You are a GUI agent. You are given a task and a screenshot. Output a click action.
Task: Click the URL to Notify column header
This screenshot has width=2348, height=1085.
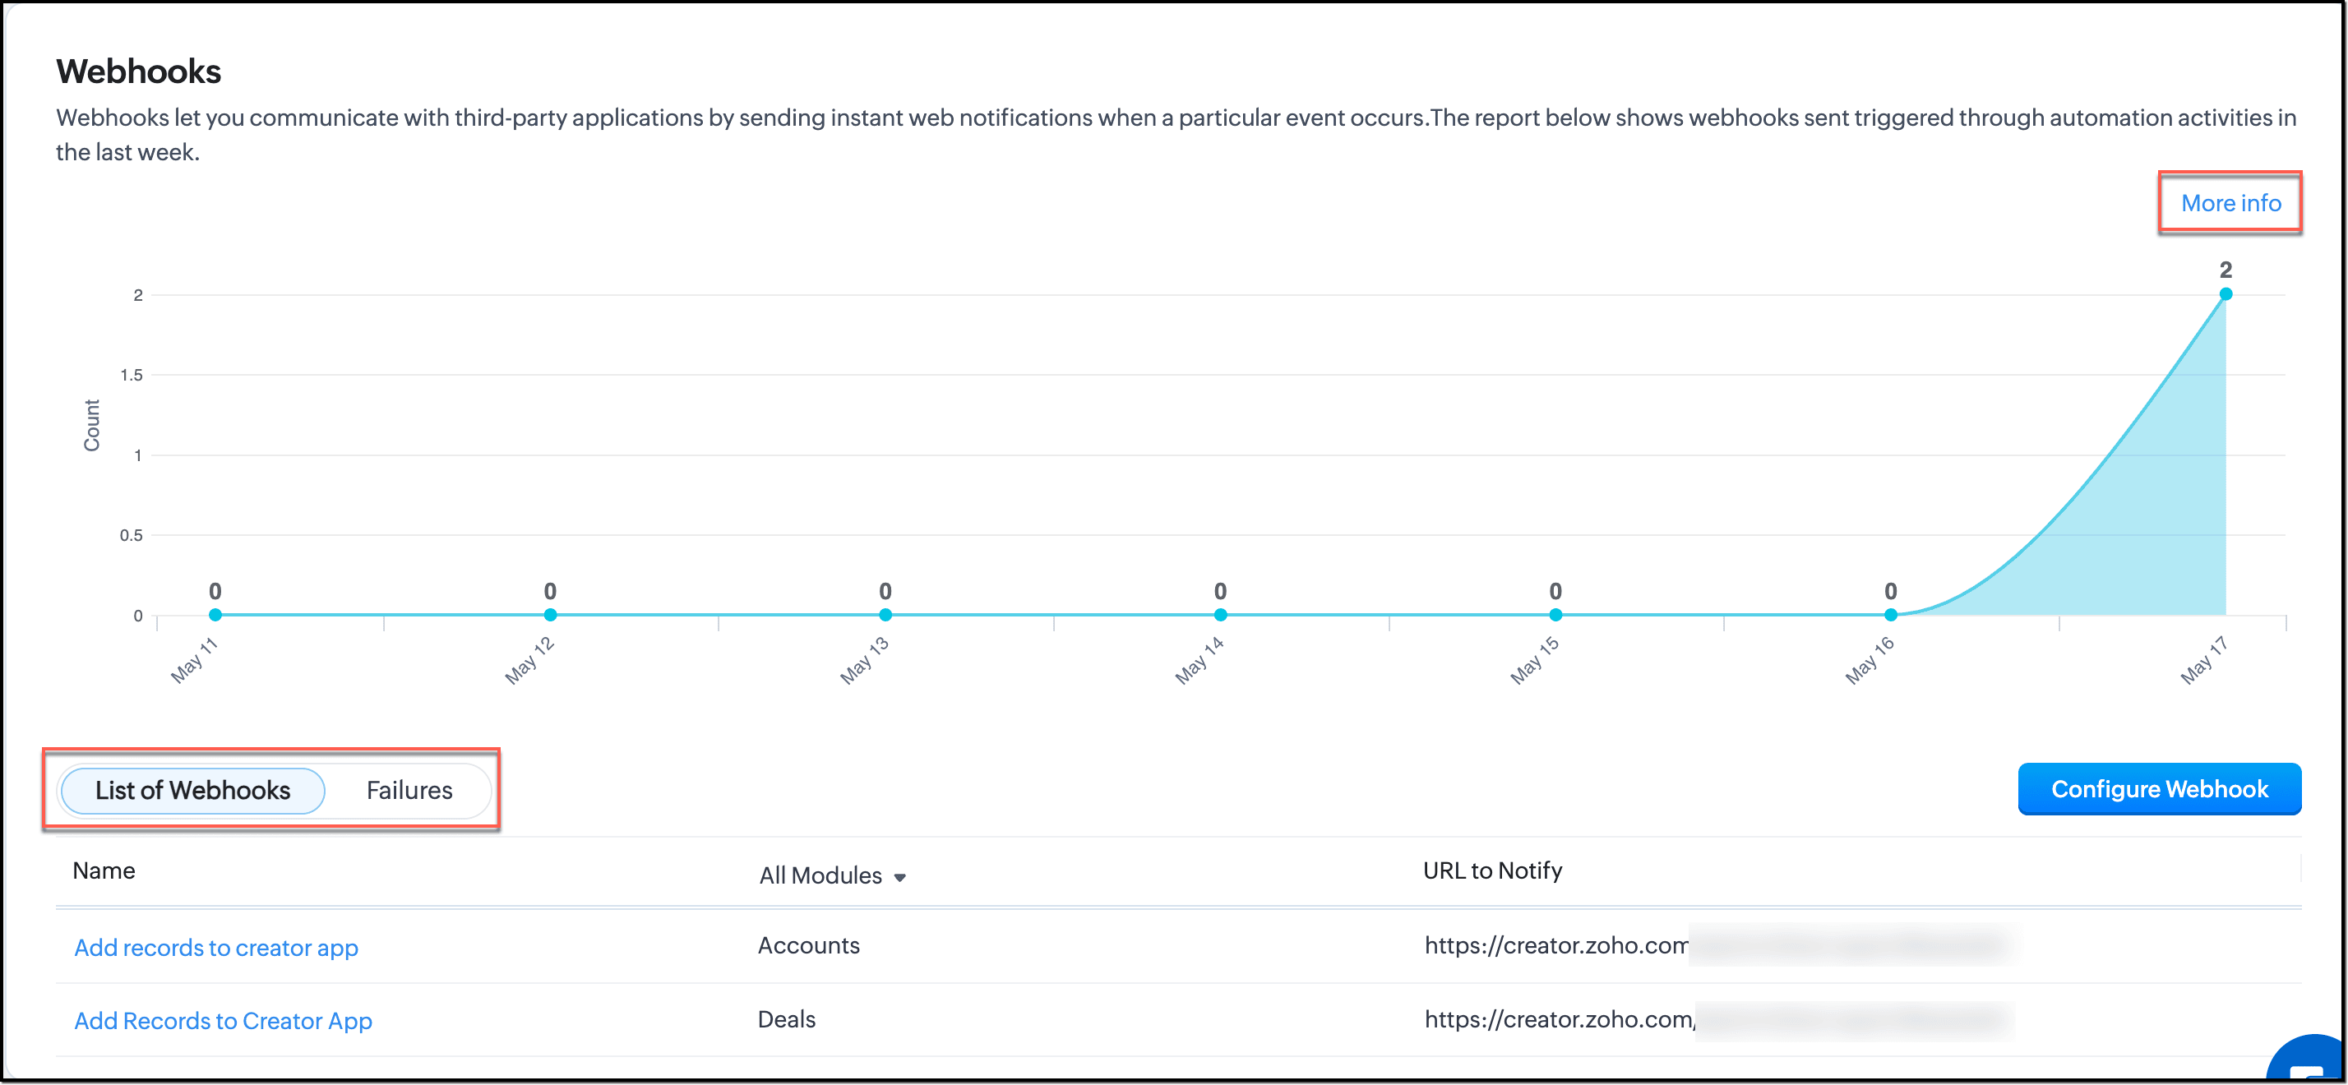1492,871
